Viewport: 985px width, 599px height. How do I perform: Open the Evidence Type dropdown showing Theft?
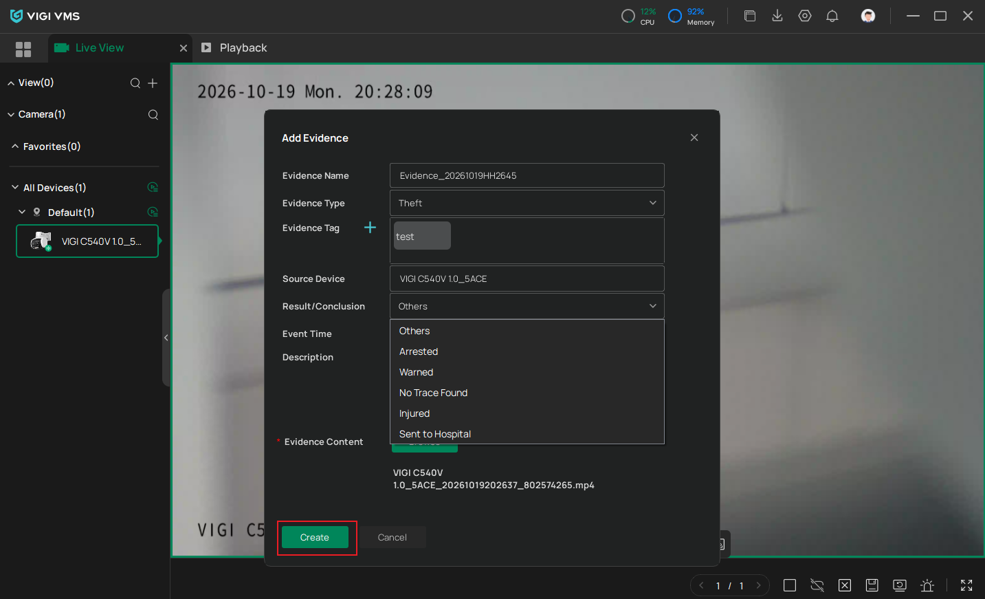pyautogui.click(x=527, y=203)
